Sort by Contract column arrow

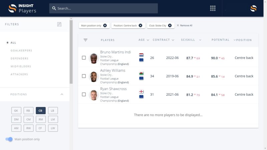click(x=173, y=40)
